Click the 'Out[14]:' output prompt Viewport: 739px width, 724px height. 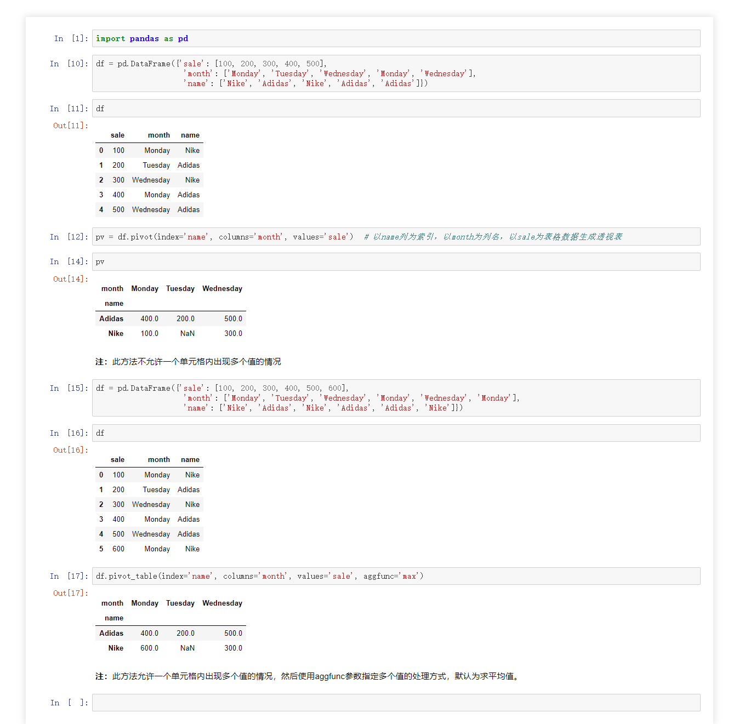coord(71,279)
